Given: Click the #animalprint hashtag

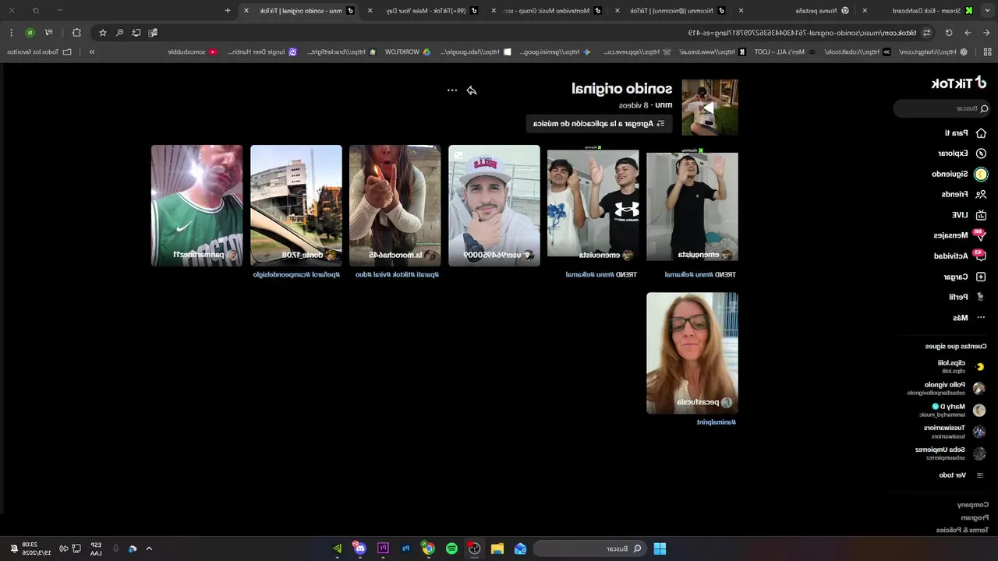Looking at the screenshot, I should tap(717, 422).
